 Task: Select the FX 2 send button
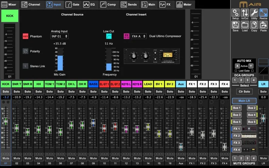coord(236,136)
